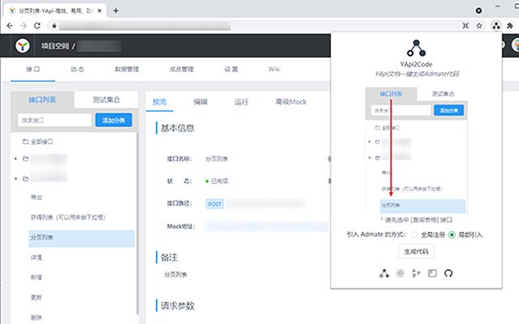Open a new browser tab with plus icon

[x=116, y=11]
